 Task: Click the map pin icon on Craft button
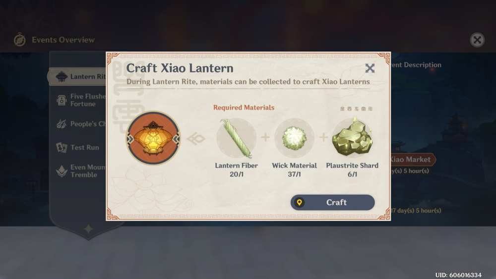(x=299, y=202)
